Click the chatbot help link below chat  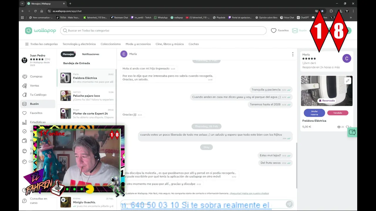(x=249, y=193)
